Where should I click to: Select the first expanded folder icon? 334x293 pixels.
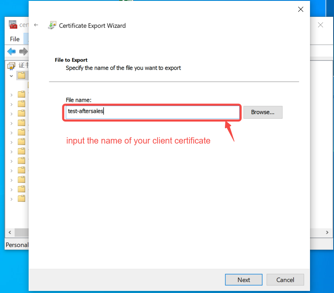21,75
